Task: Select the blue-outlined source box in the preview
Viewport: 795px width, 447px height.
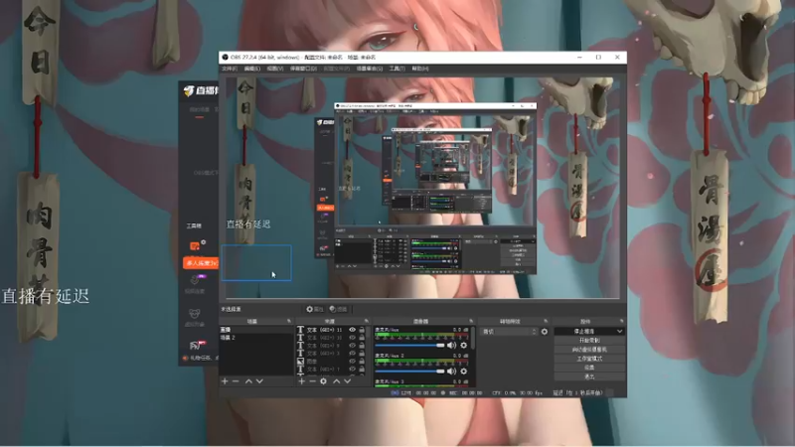Action: (256, 262)
